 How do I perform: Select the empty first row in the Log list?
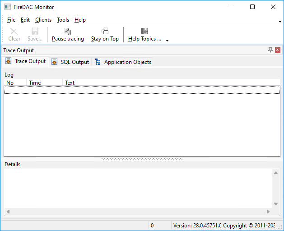tap(142, 90)
